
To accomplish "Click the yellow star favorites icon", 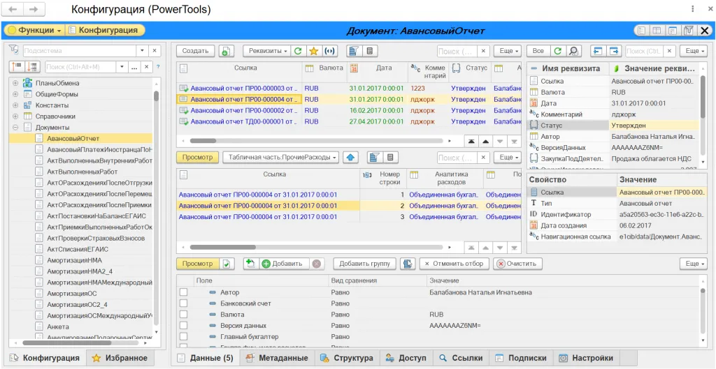I will tap(314, 51).
